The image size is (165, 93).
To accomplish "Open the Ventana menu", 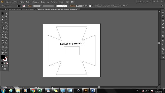I will [54, 2].
